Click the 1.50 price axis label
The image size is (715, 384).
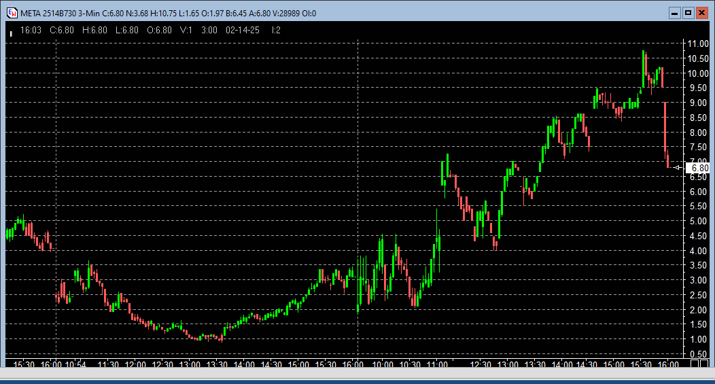698,324
